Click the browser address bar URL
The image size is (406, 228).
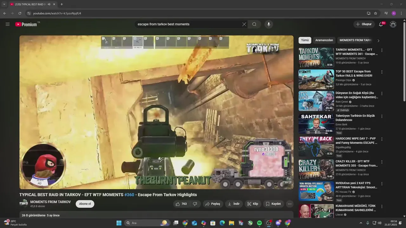(x=57, y=13)
